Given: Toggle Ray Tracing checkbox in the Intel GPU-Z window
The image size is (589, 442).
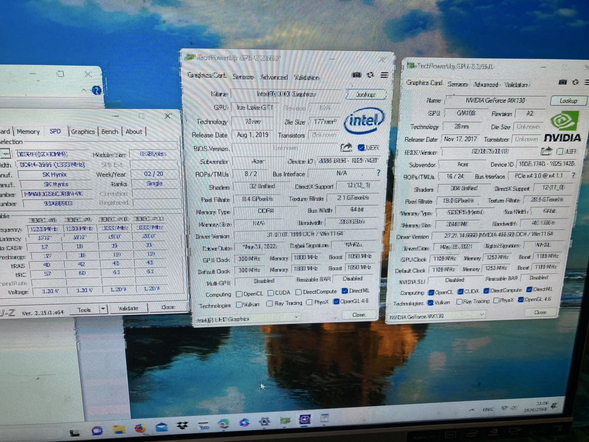Looking at the screenshot, I should (270, 304).
